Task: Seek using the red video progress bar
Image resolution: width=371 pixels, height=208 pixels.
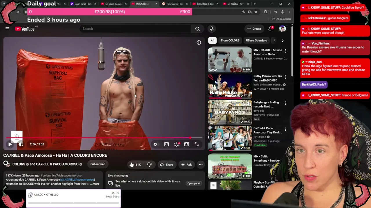Action: (104, 138)
